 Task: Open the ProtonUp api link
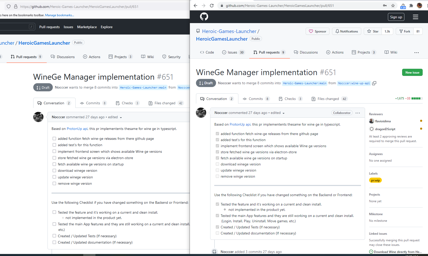coord(239,124)
